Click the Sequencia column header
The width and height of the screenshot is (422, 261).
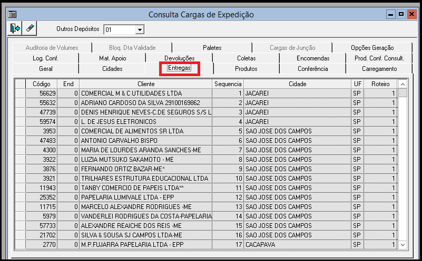coord(228,84)
